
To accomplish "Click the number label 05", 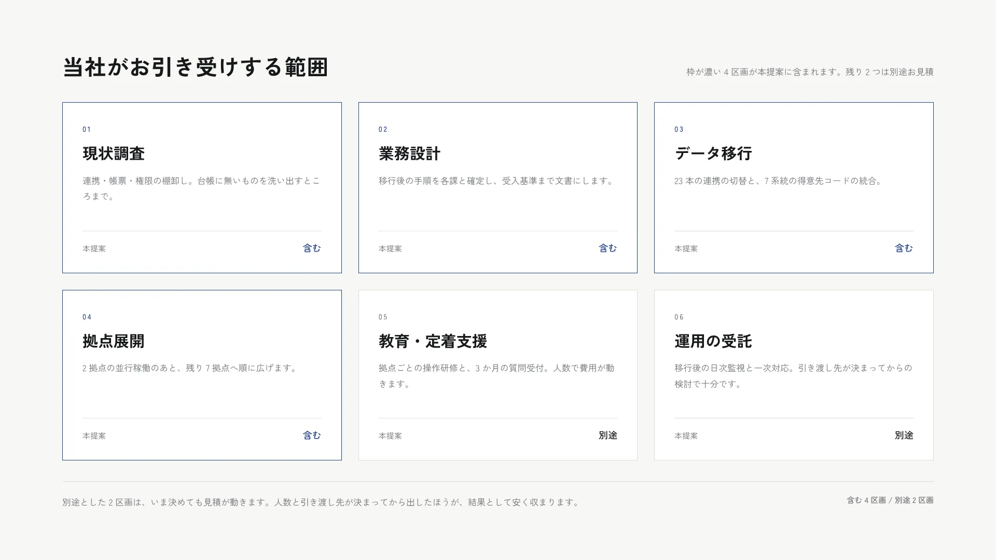I will 383,317.
